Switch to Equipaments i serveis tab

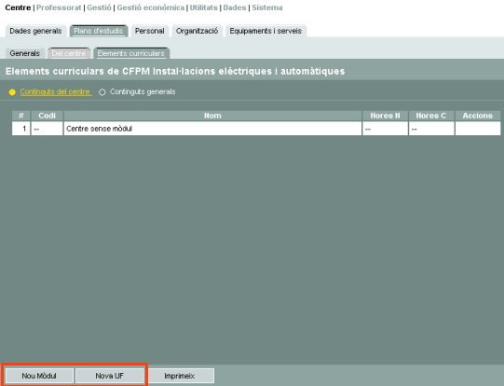pyautogui.click(x=266, y=31)
